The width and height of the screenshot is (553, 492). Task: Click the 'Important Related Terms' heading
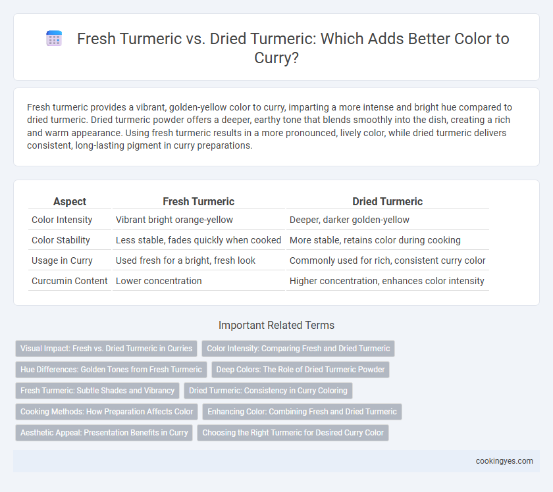[x=276, y=326]
